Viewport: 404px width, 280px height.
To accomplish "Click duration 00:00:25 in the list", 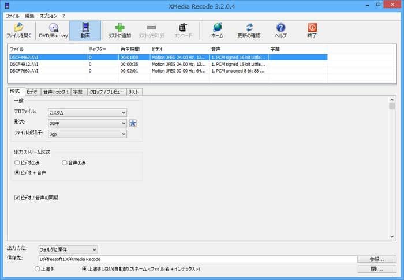I will pos(129,64).
